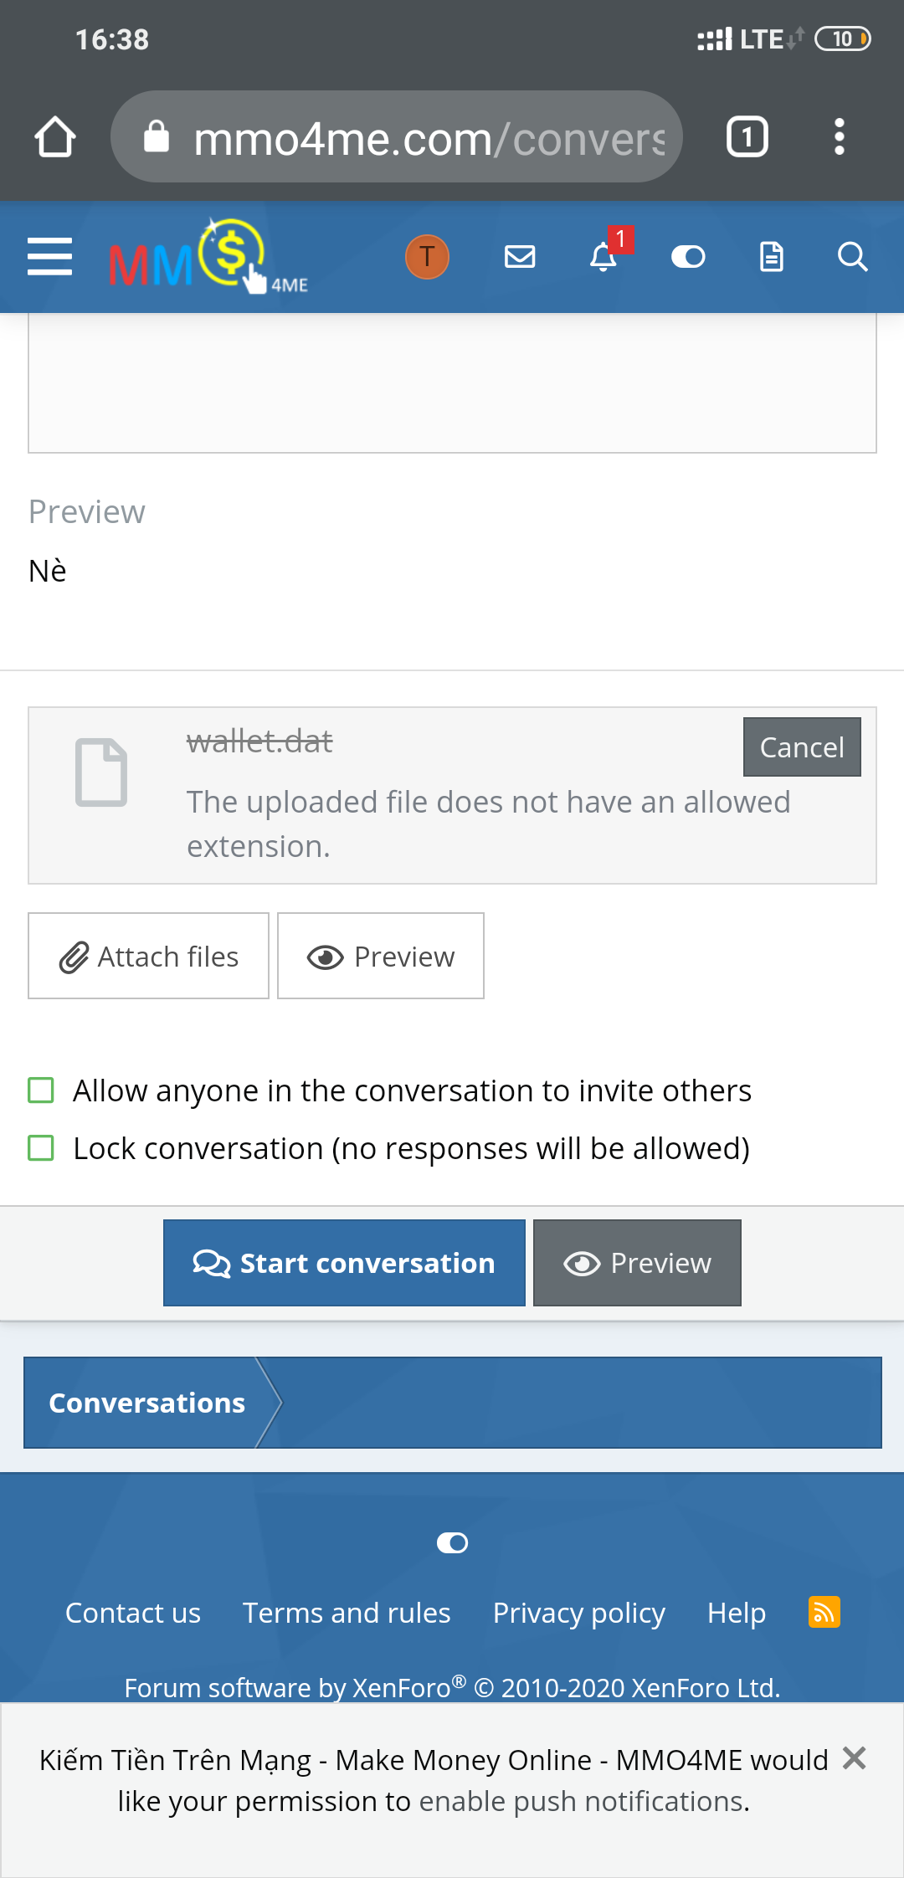Open the browser tab switcher

(x=747, y=136)
